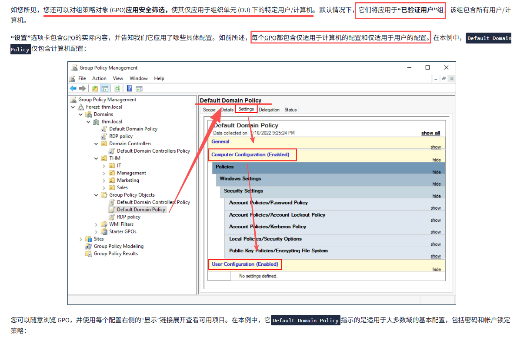Expand the IT organizational unit
Viewport: 517px width, 341px height.
point(104,166)
